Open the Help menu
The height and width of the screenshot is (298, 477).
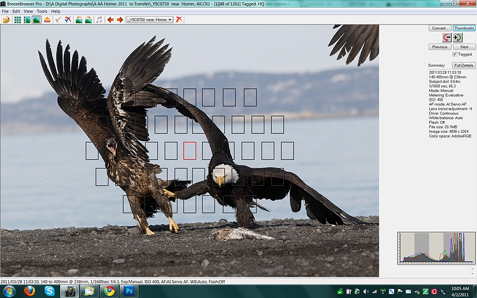(x=55, y=11)
